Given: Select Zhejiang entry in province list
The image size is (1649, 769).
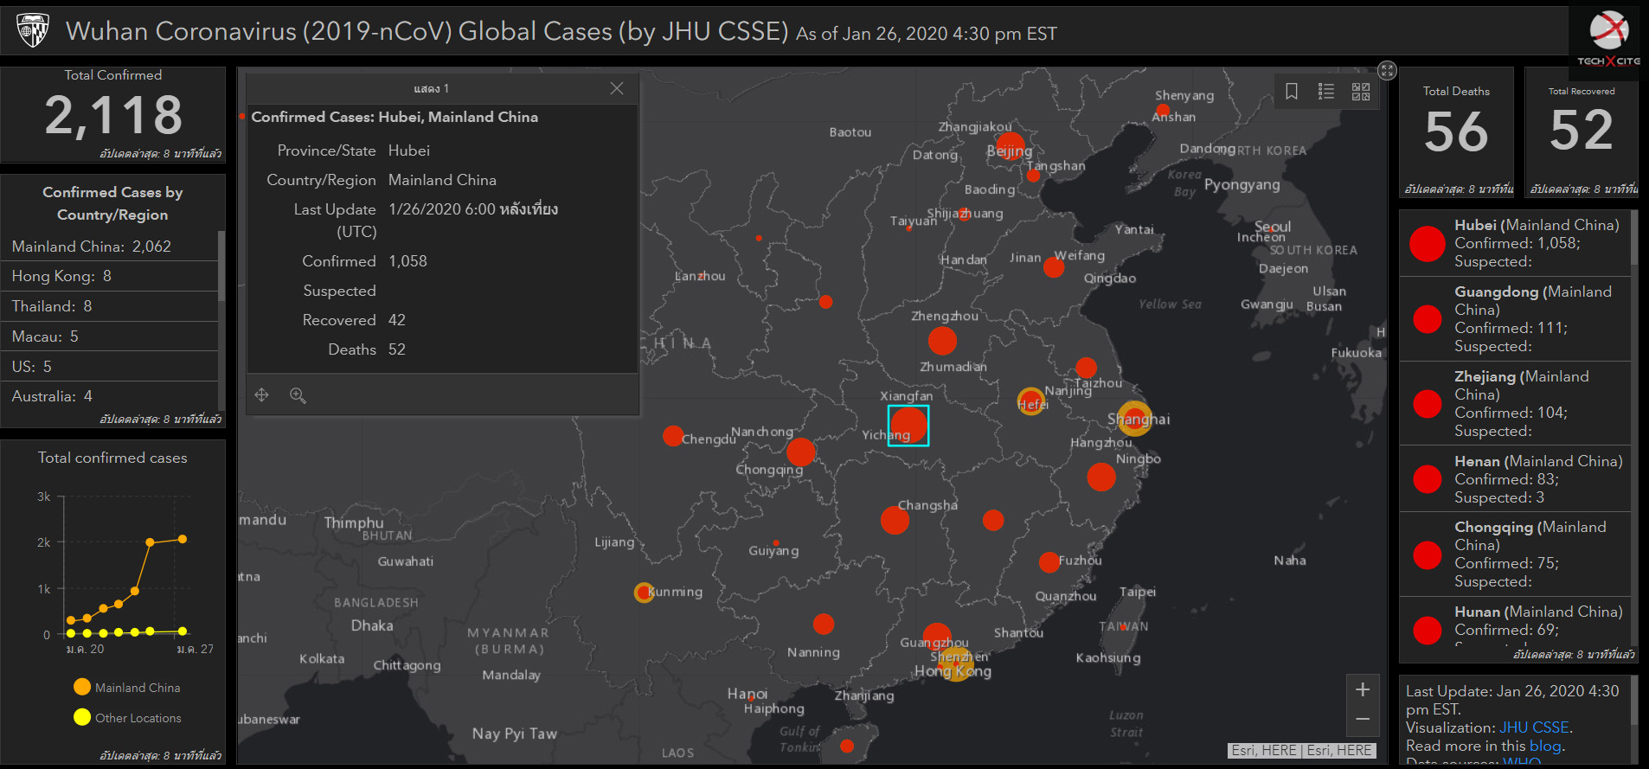Looking at the screenshot, I should coord(1515,404).
